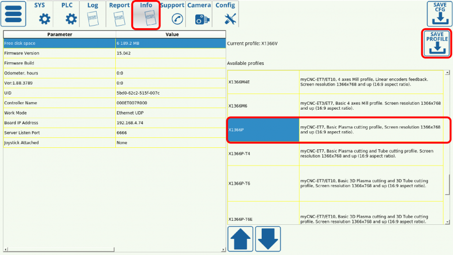Open the Report page
This screenshot has width=453, height=255.
119,14
